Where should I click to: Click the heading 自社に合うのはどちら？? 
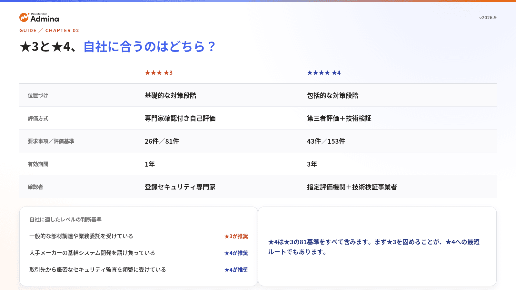click(150, 47)
